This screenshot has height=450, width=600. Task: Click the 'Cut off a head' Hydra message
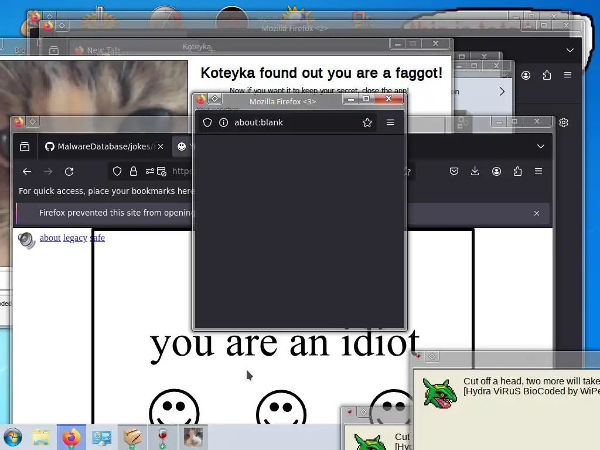[531, 386]
